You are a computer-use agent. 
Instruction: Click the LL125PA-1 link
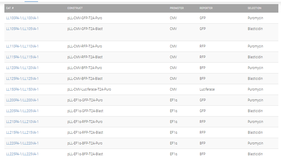14,79
